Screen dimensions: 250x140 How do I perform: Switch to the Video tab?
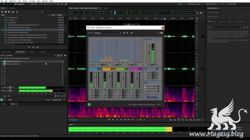click(x=13, y=104)
